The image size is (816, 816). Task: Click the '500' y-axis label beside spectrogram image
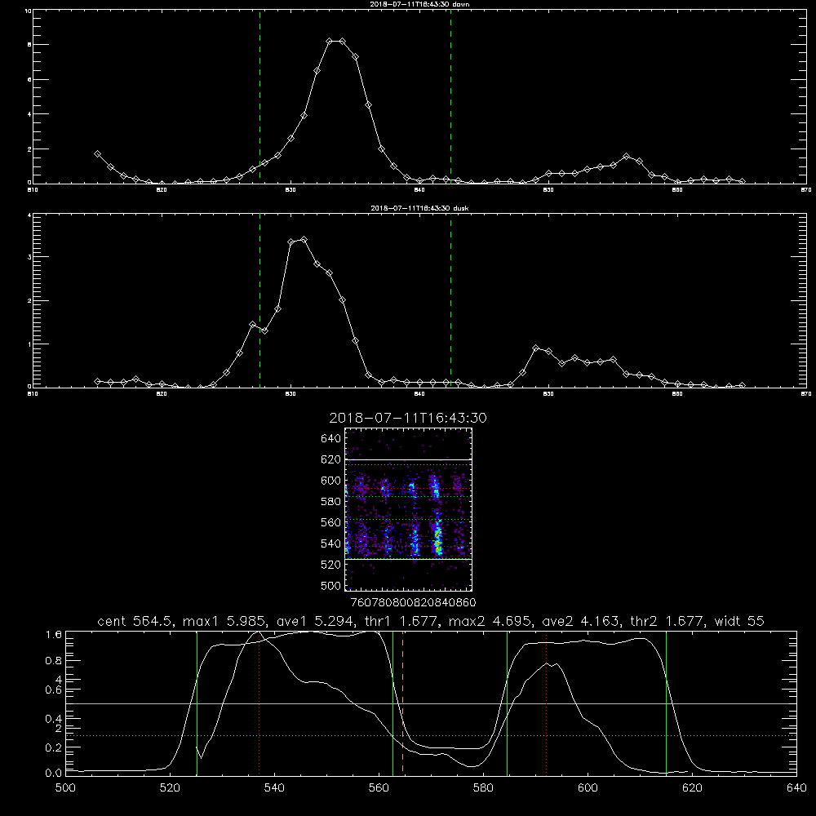point(331,586)
